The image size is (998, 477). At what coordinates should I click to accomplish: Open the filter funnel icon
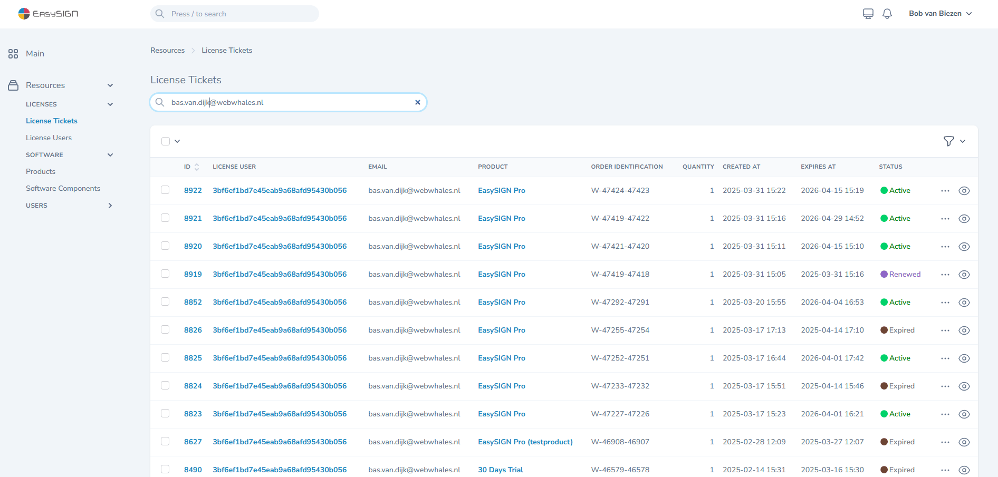948,141
